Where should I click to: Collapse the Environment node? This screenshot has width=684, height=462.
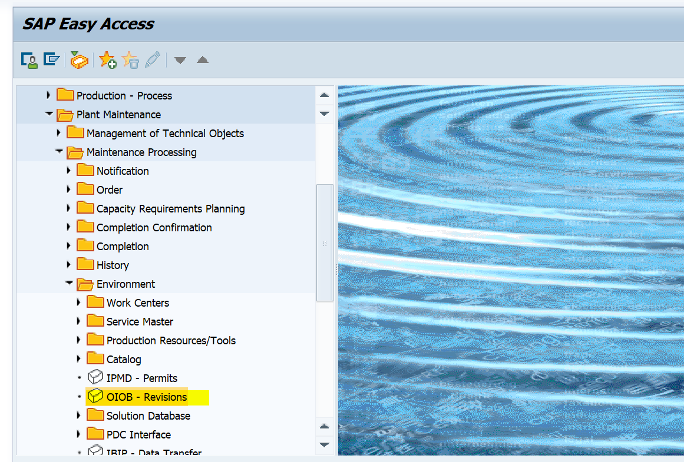pyautogui.click(x=69, y=283)
